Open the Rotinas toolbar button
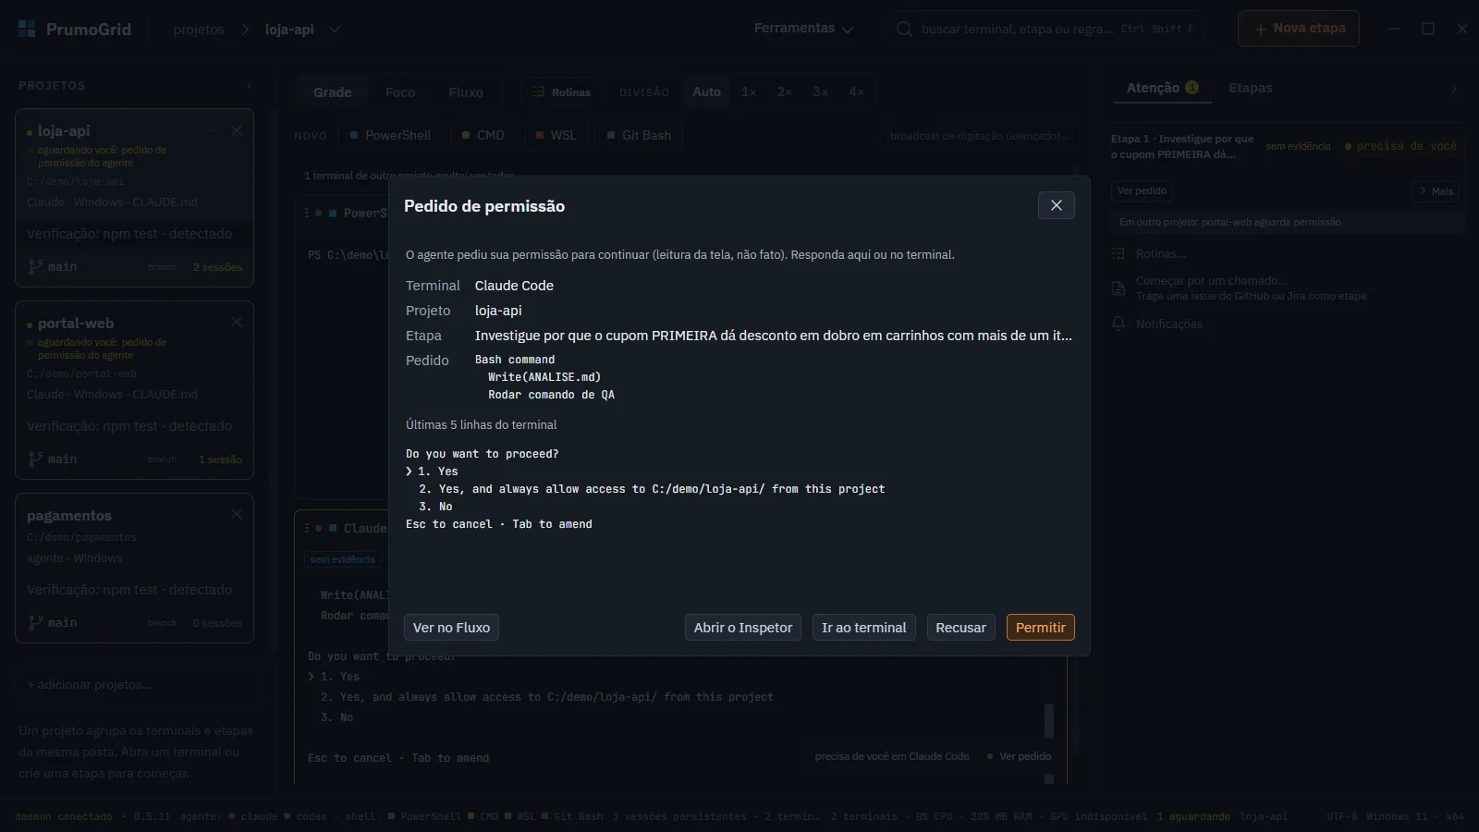The image size is (1479, 832). point(561,92)
